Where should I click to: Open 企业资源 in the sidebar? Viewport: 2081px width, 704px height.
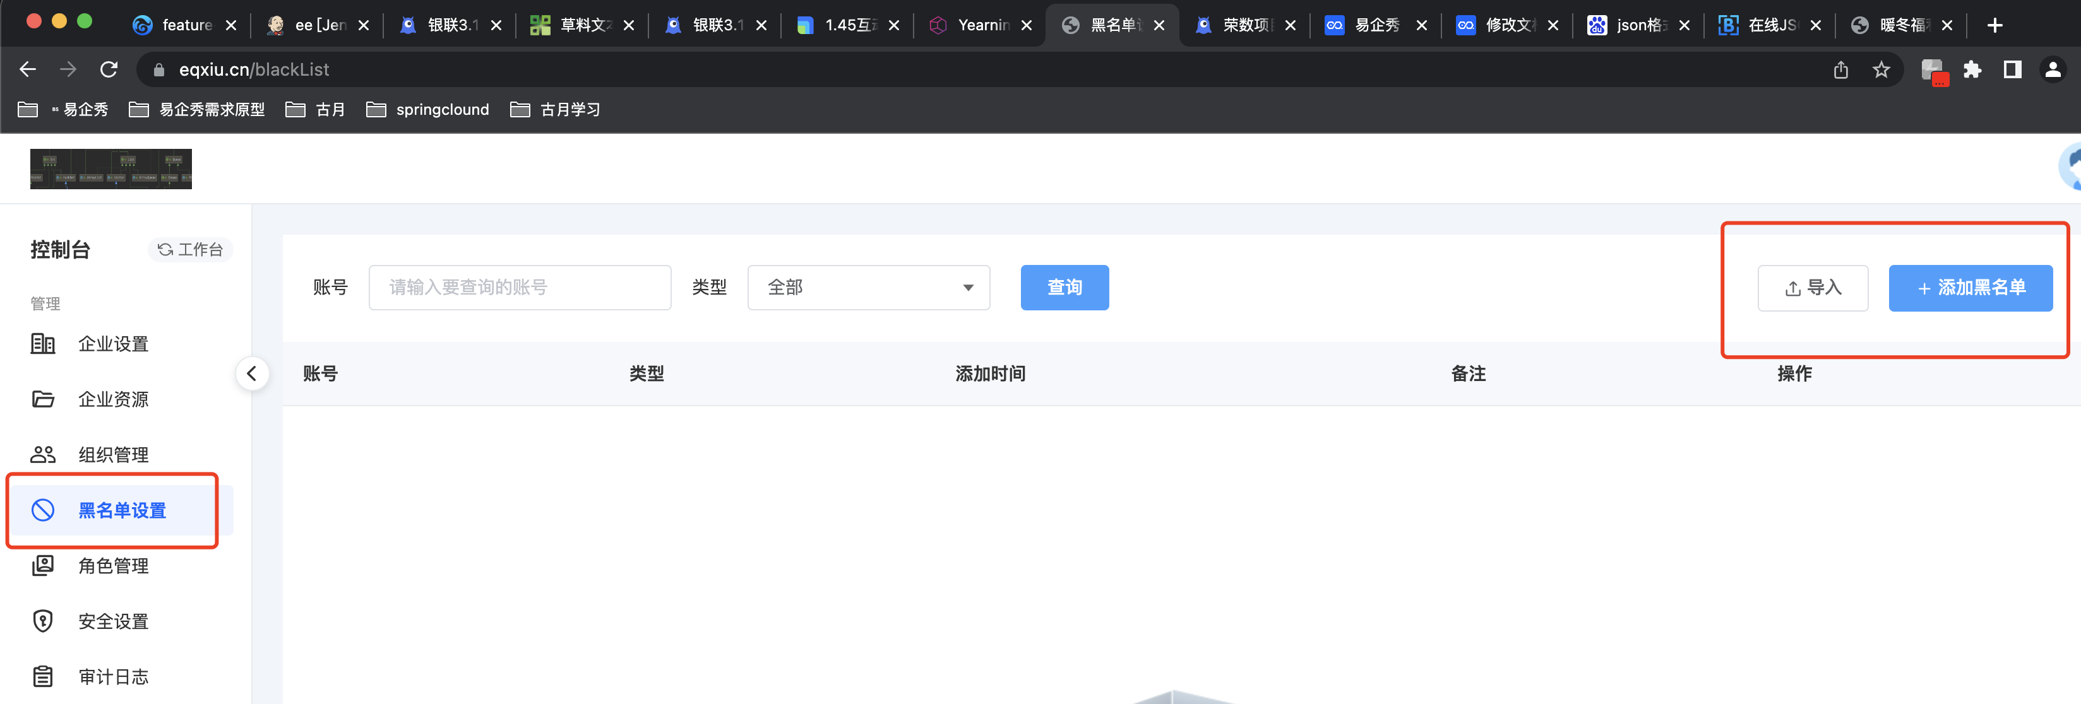pyautogui.click(x=113, y=400)
